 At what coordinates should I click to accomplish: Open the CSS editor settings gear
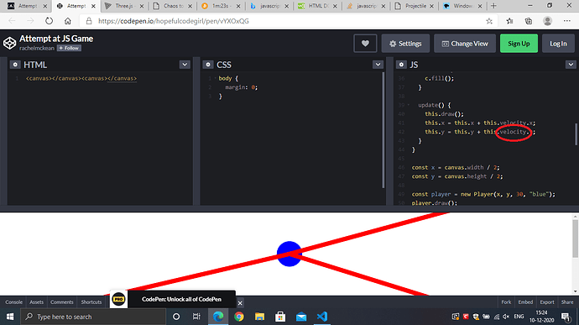click(208, 65)
